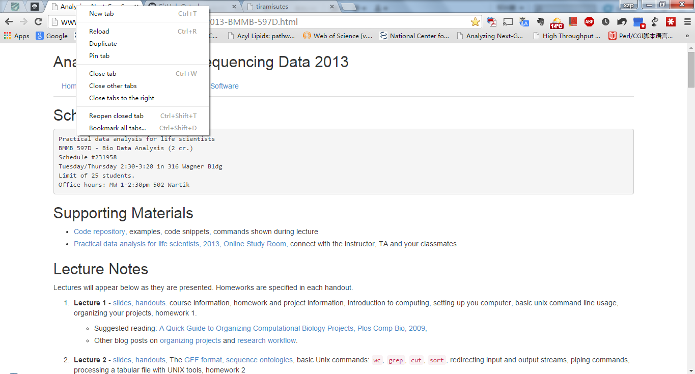This screenshot has height=374, width=695.
Task: Click the xzp profile button
Action: 629,5
